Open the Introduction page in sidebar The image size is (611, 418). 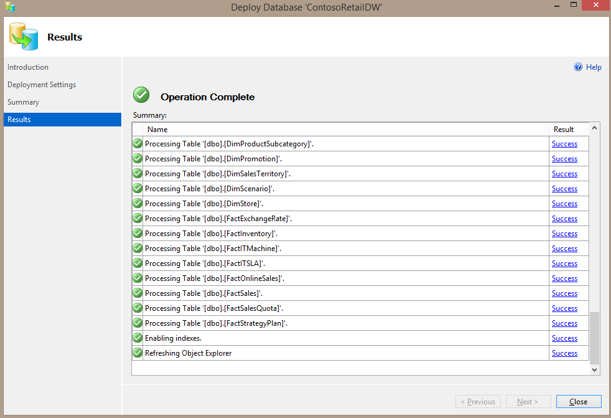[x=62, y=67]
